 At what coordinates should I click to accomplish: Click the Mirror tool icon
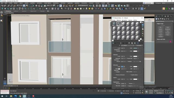pyautogui.click(x=91, y=6)
